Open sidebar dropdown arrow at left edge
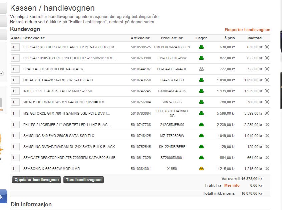Viewport: 282px width, 210px height. coord(1,74)
